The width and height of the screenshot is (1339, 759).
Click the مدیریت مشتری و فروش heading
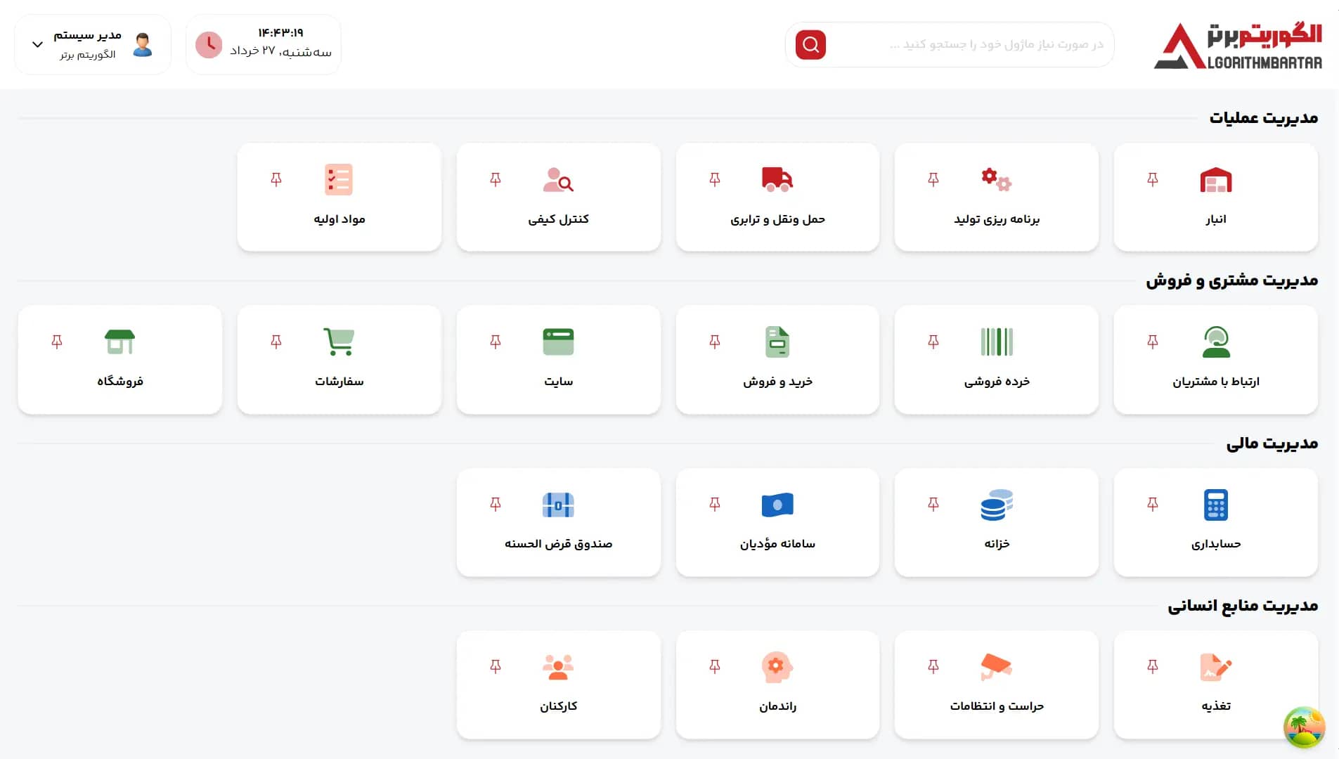(1231, 280)
